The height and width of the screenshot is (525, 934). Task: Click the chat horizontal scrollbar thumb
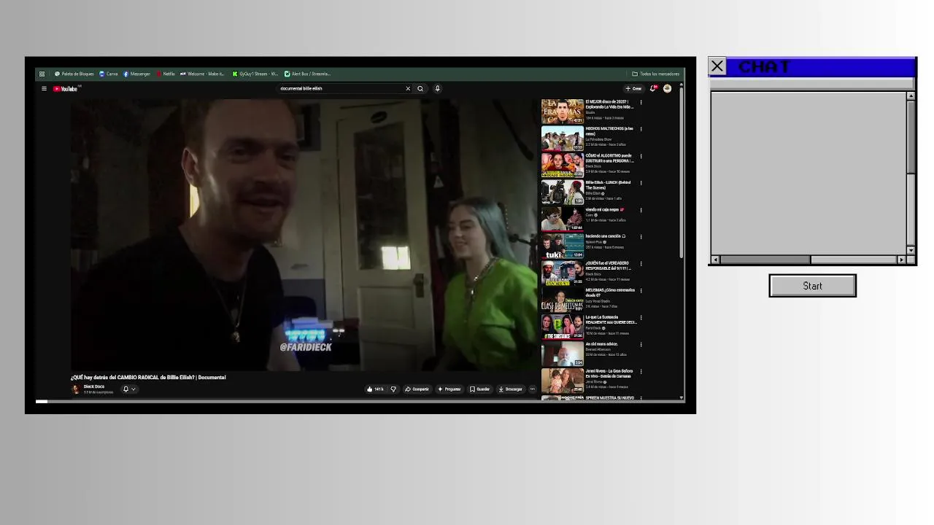tap(765, 260)
